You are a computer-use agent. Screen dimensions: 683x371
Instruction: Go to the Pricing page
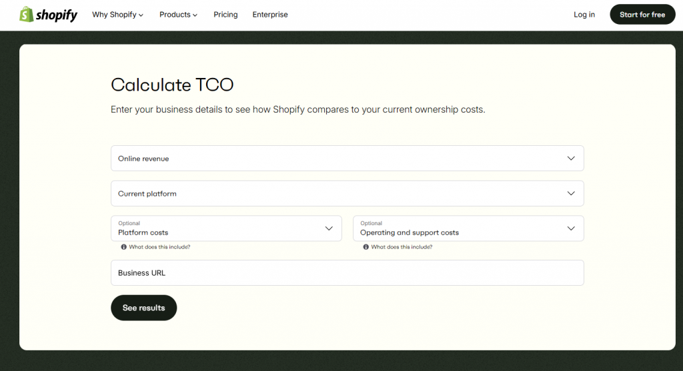pos(225,15)
